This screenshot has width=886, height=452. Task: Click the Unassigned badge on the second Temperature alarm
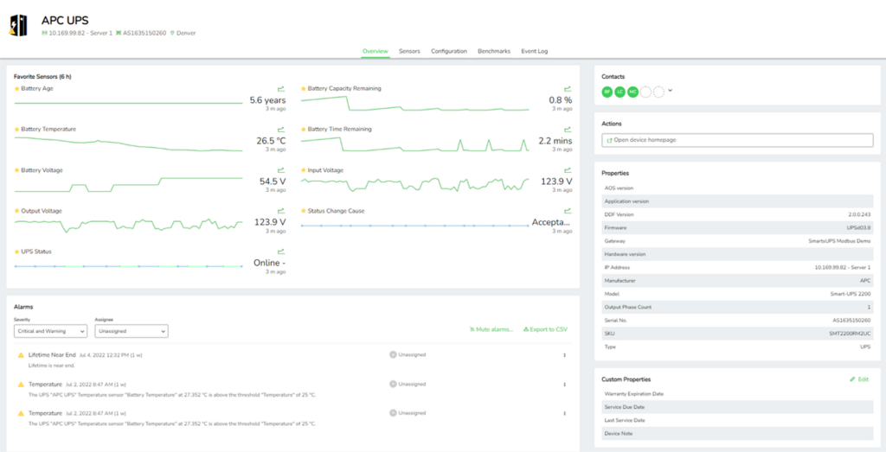click(408, 412)
